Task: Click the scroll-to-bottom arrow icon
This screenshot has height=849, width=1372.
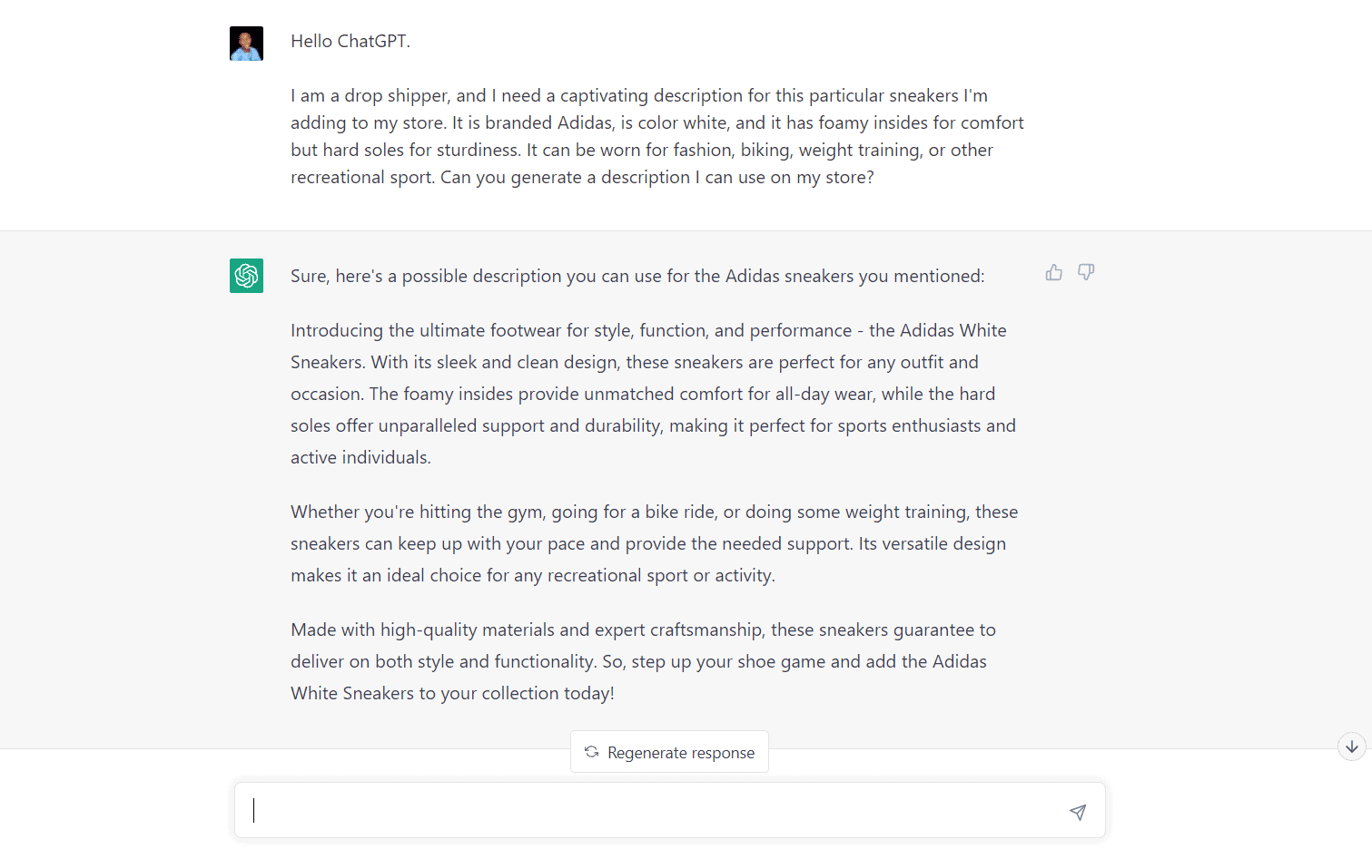Action: point(1352,747)
